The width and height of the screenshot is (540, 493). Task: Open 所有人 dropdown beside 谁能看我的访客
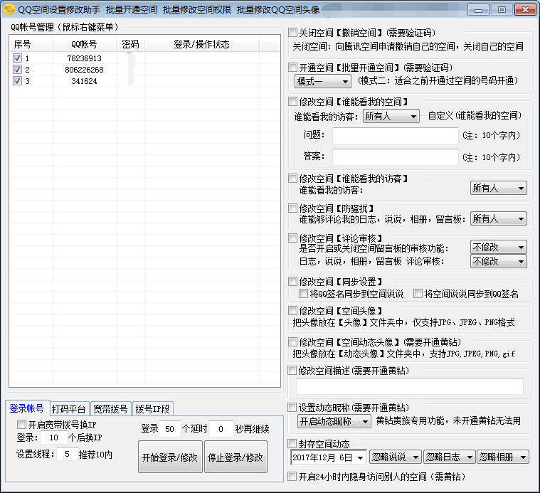499,188
